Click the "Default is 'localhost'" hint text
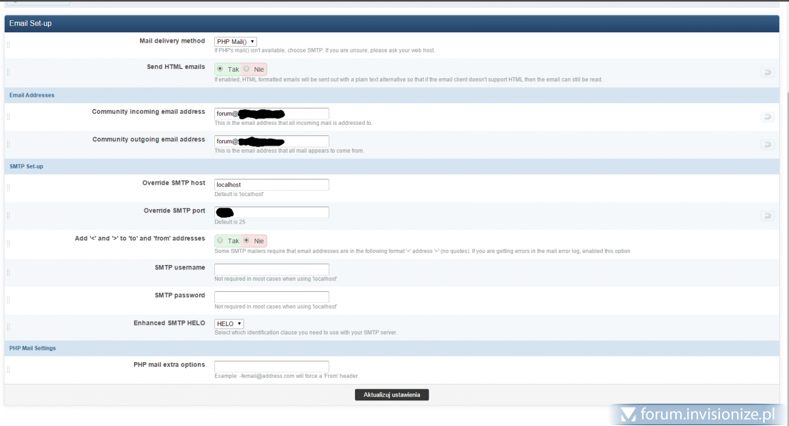This screenshot has height=426, width=789. pos(239,195)
